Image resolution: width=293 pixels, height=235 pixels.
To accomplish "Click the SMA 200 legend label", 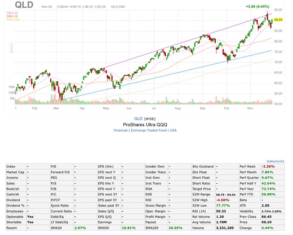I will [x=13, y=20].
